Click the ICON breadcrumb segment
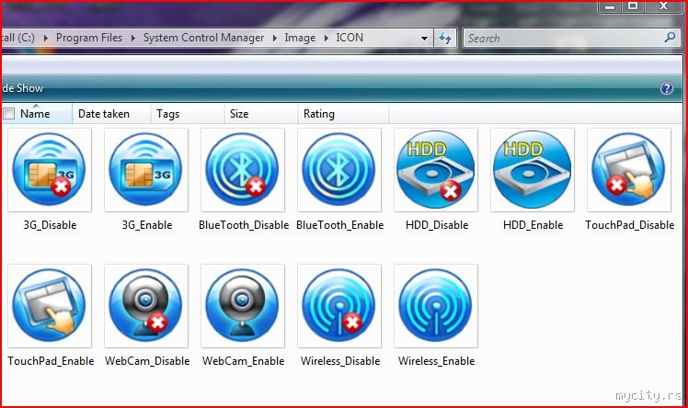688x408 pixels. [x=350, y=38]
